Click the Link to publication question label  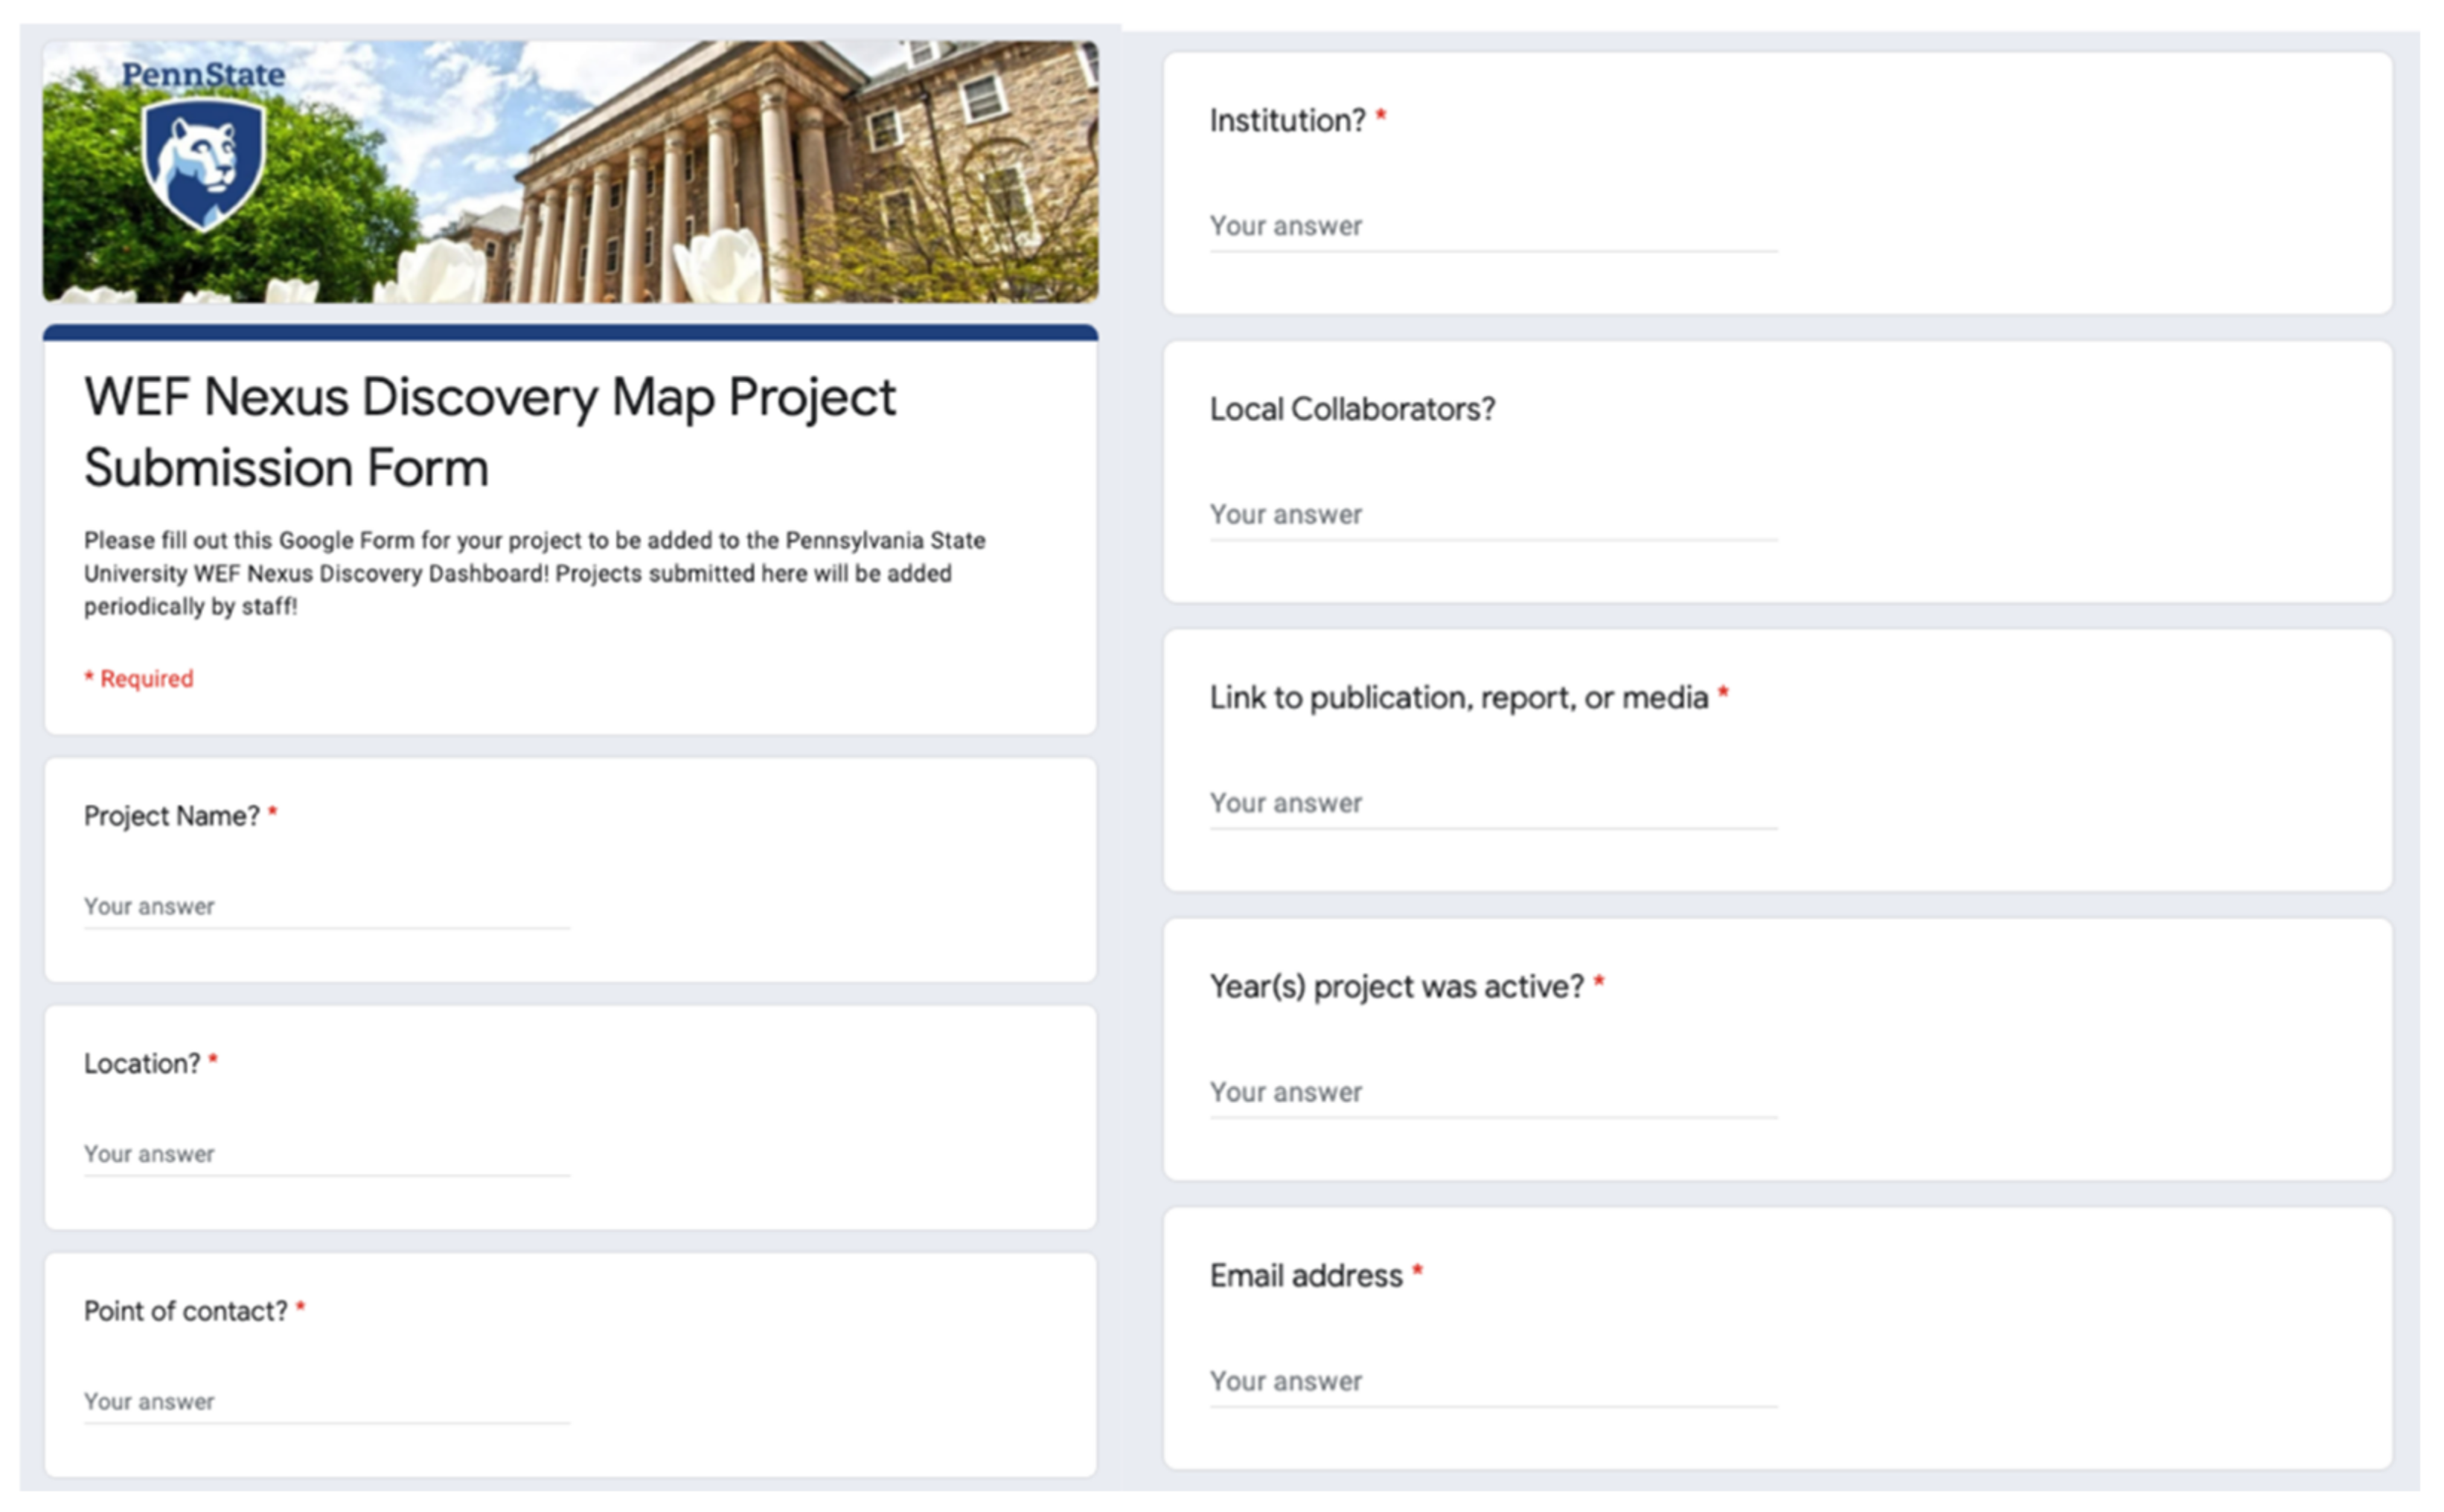point(1458,697)
